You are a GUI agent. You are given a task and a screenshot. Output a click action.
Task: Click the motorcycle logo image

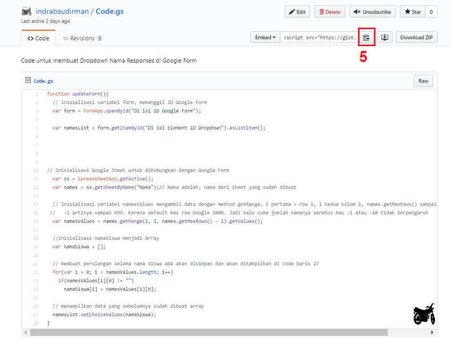(x=424, y=314)
